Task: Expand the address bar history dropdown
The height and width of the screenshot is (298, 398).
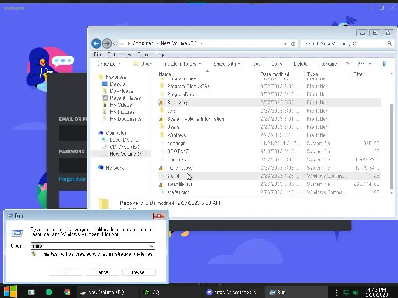Action: click(285, 44)
